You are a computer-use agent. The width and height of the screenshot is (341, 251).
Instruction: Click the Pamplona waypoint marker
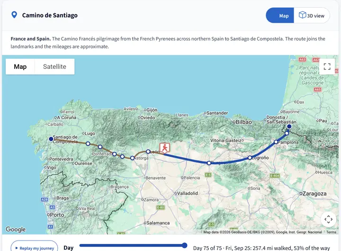[276, 142]
